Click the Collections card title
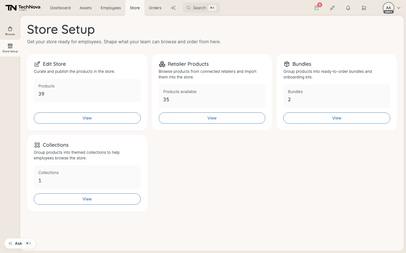 coord(56,145)
